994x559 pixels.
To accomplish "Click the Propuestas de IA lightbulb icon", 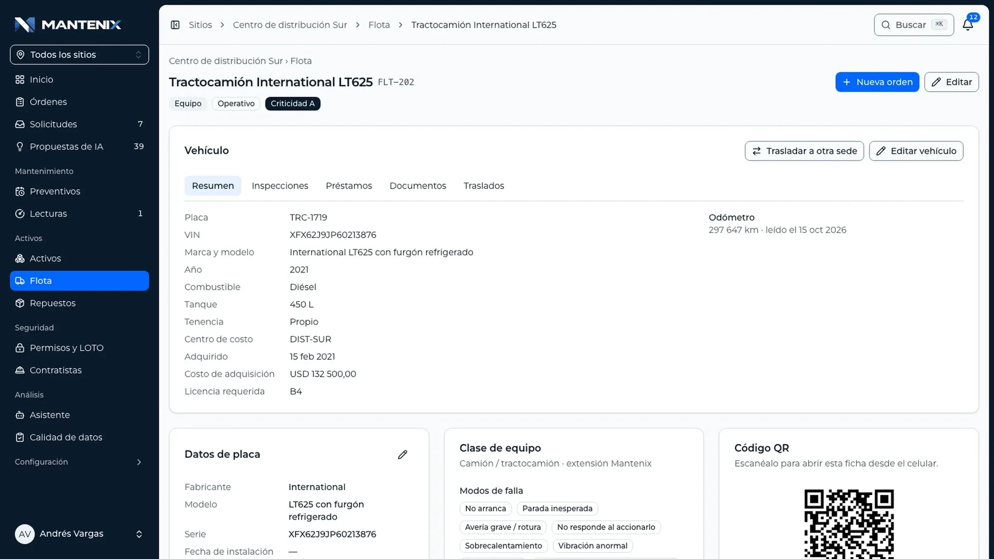I will click(20, 147).
